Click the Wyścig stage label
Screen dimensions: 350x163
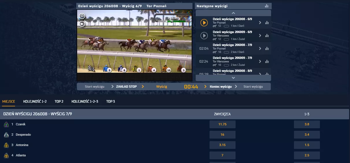[162, 87]
